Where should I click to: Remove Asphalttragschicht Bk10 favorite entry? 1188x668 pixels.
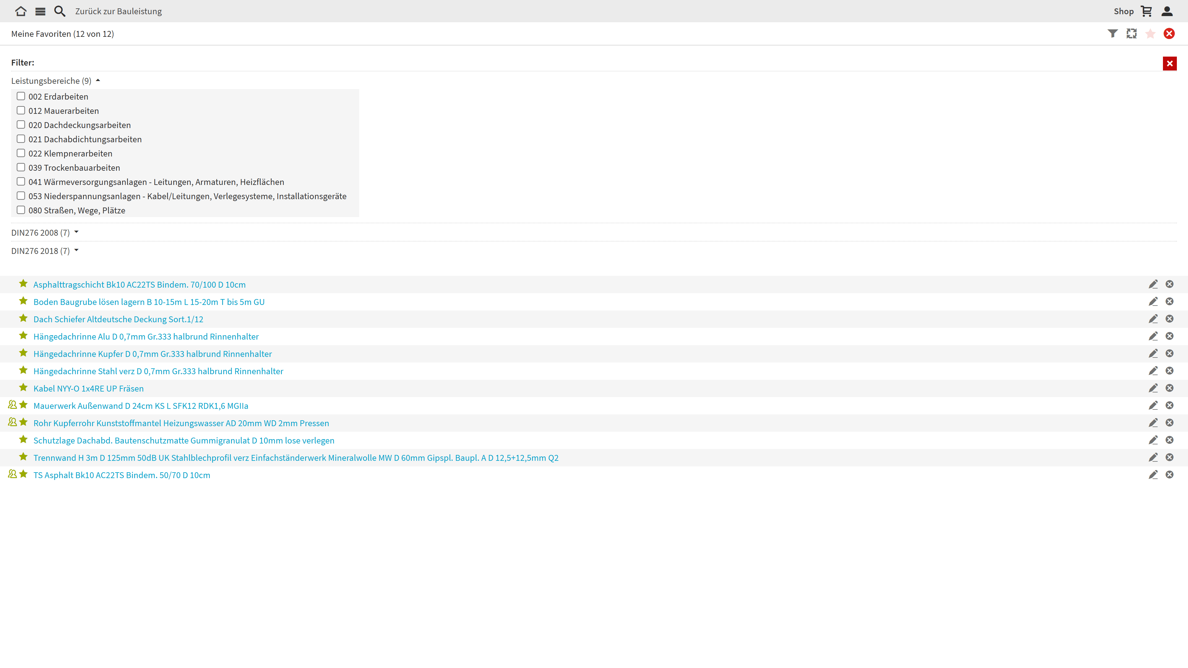pos(1169,285)
